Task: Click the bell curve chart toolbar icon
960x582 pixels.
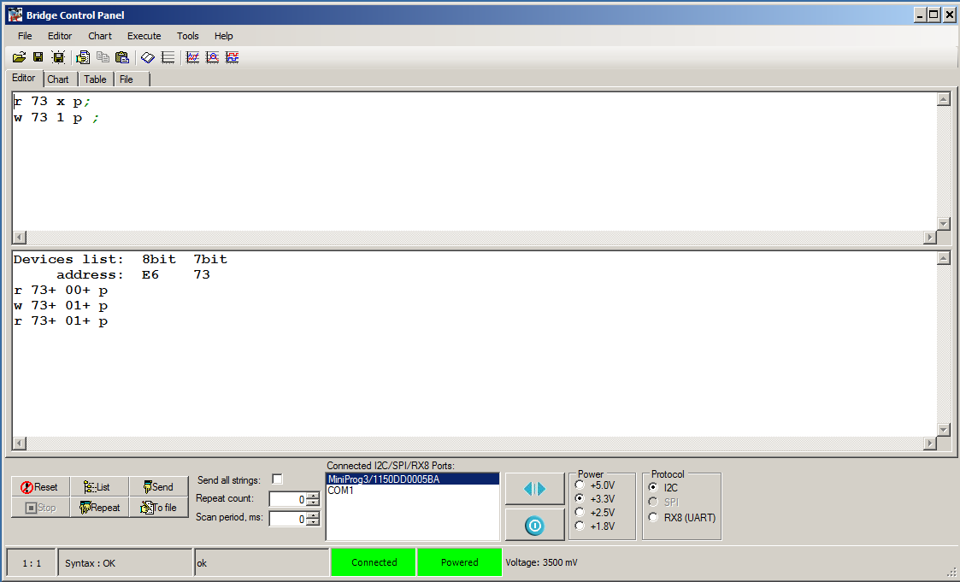Action: click(213, 57)
